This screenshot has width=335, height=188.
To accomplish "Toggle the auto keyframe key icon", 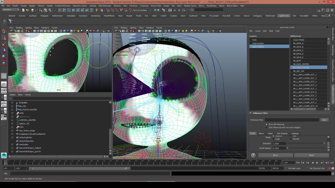I will coord(329,168).
